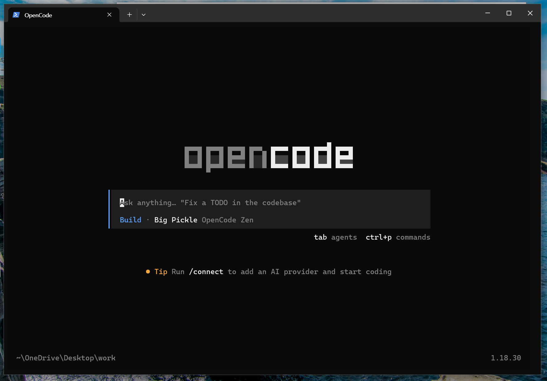The height and width of the screenshot is (381, 547).
Task: Click the /connect command in the tip
Action: pos(206,272)
